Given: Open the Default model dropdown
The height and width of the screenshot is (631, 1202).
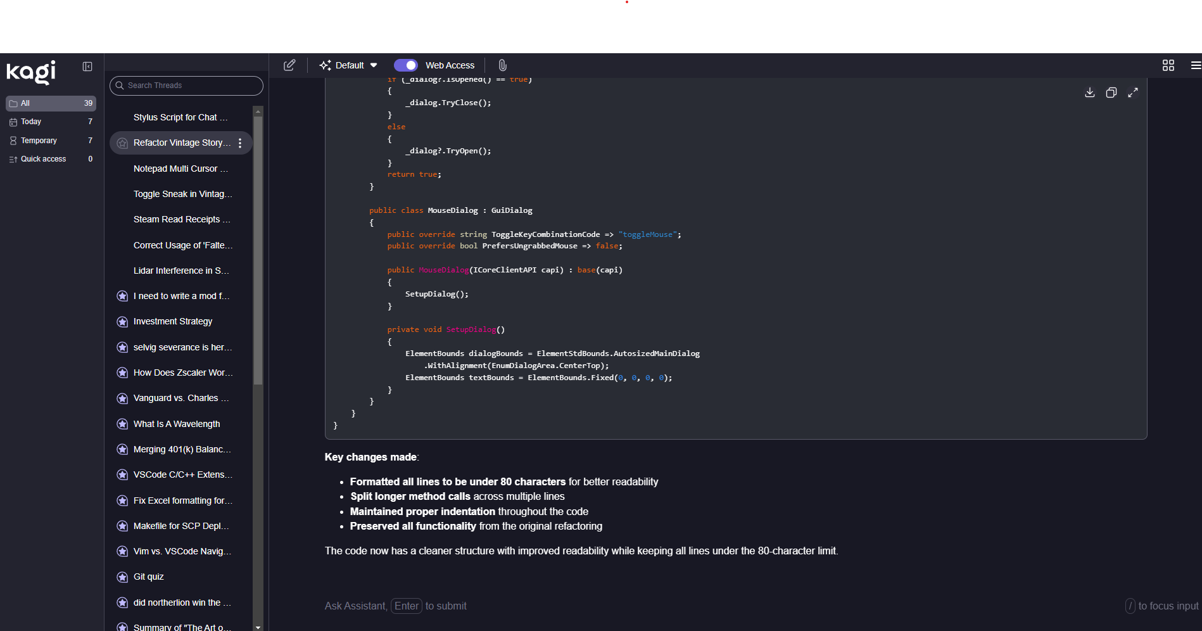Looking at the screenshot, I should coord(349,65).
